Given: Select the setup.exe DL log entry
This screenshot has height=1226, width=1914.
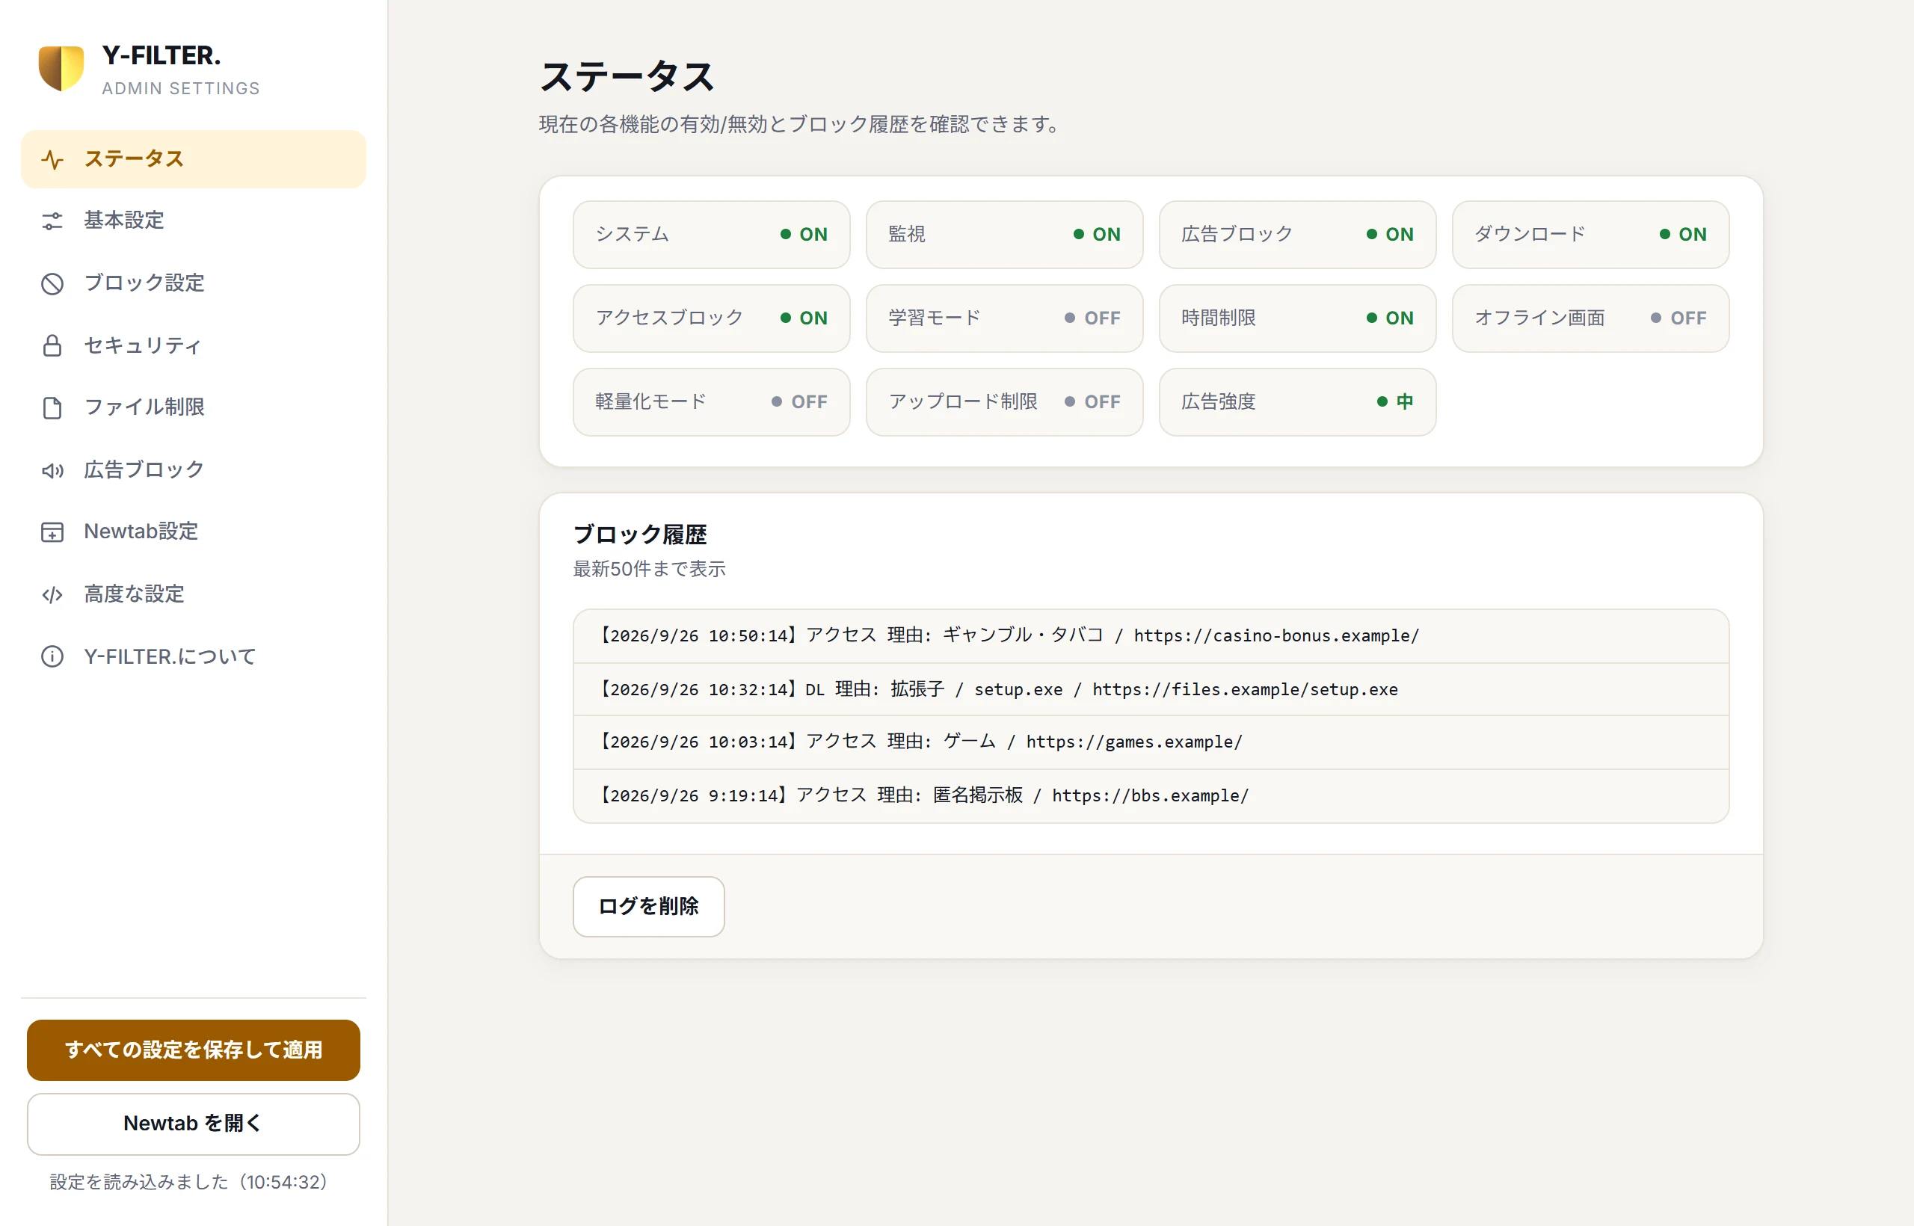Looking at the screenshot, I should (x=1151, y=689).
